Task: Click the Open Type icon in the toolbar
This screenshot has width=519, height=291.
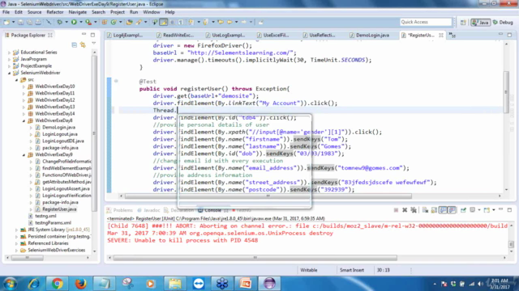Action: coord(130,22)
